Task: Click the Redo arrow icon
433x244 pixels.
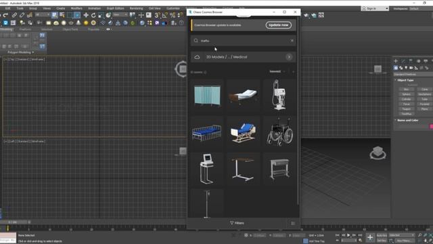Action: (x=5, y=15)
